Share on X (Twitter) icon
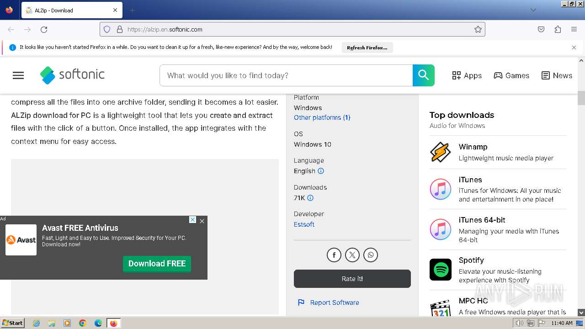585x329 pixels. pyautogui.click(x=352, y=255)
